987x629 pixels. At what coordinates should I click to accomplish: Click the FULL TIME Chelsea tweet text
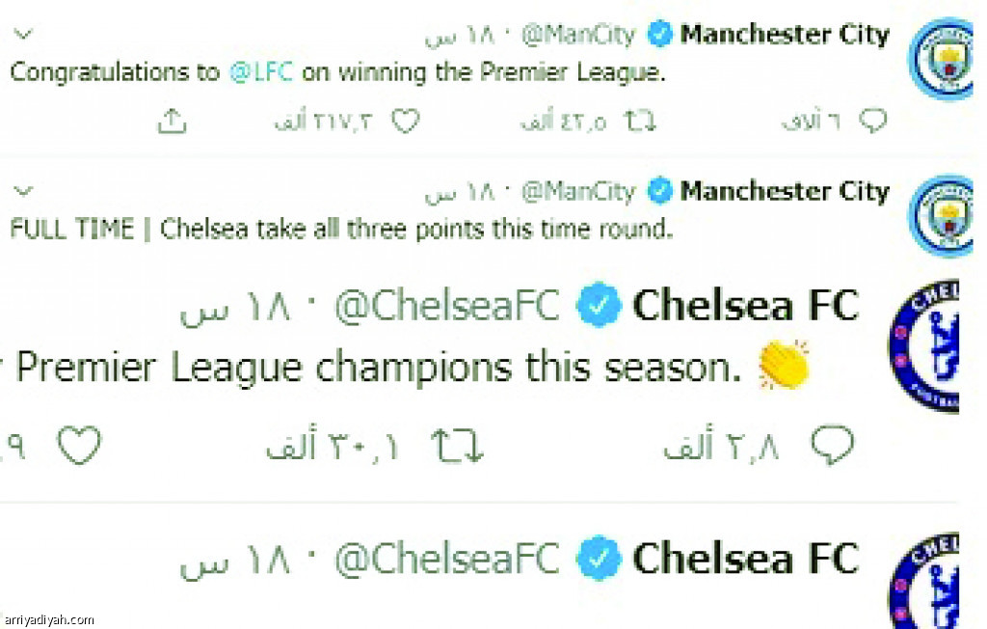(x=342, y=230)
